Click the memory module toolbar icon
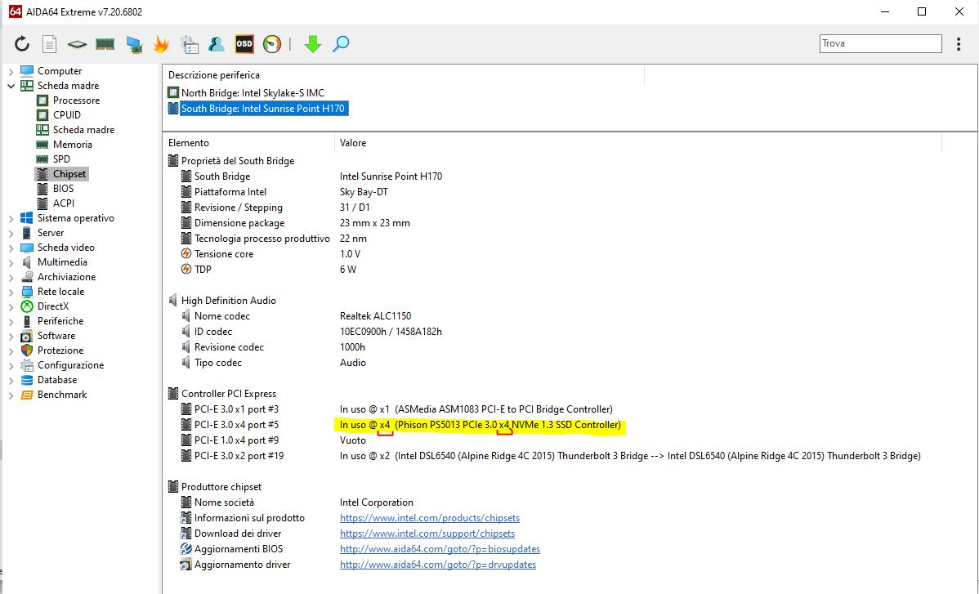Image resolution: width=979 pixels, height=594 pixels. pos(105,43)
